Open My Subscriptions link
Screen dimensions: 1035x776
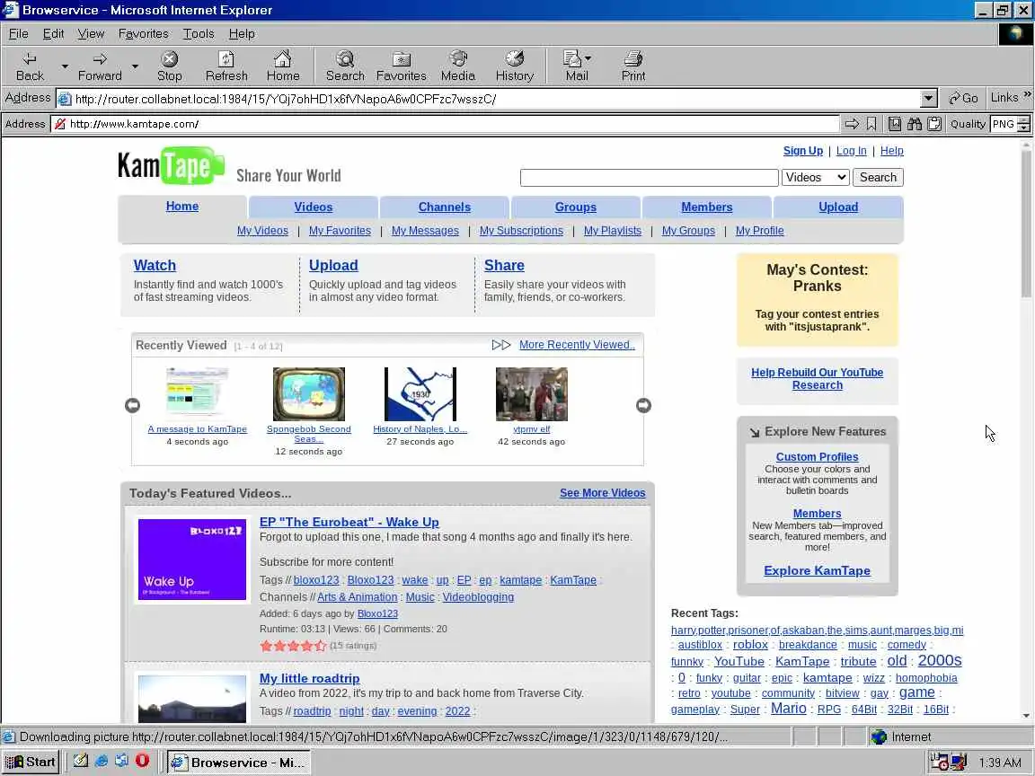pyautogui.click(x=521, y=230)
